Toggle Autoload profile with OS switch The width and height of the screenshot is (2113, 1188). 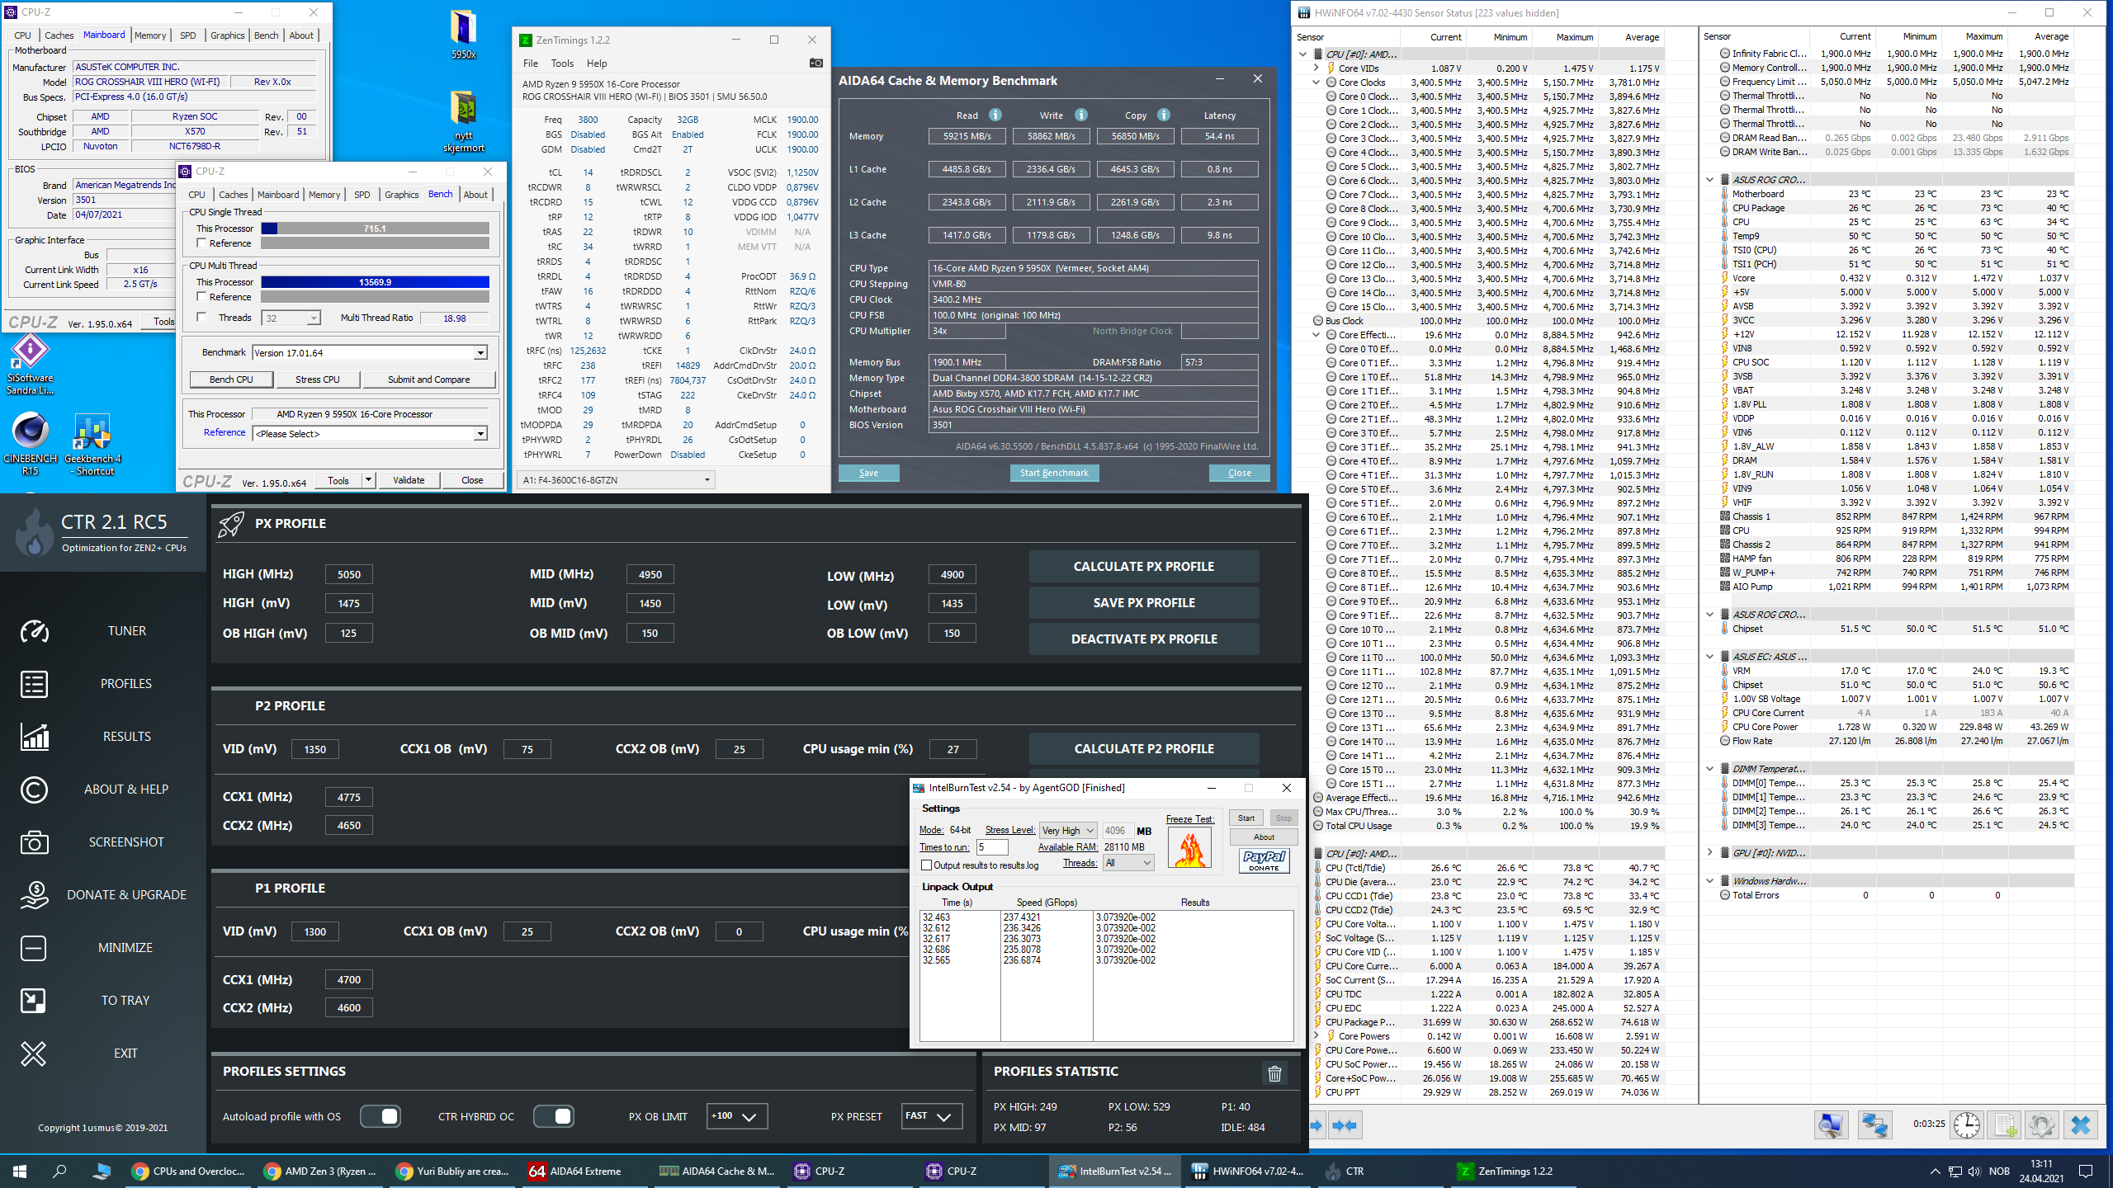coord(381,1116)
